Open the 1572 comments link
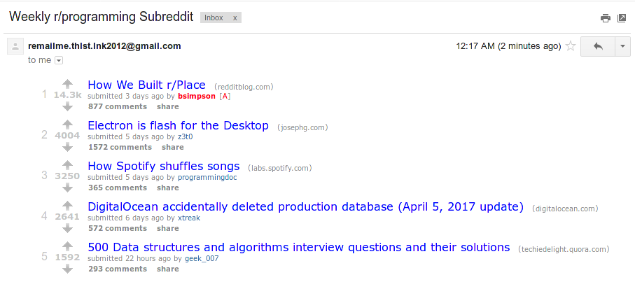This screenshot has height=282, width=635. click(x=120, y=147)
